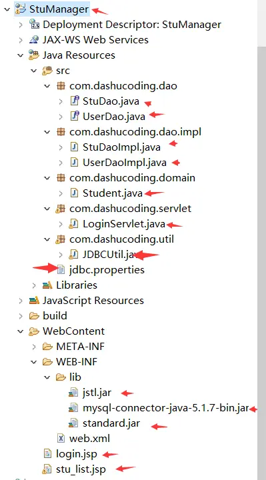Select the Student.java file name
266x480 pixels.
[x=113, y=193]
